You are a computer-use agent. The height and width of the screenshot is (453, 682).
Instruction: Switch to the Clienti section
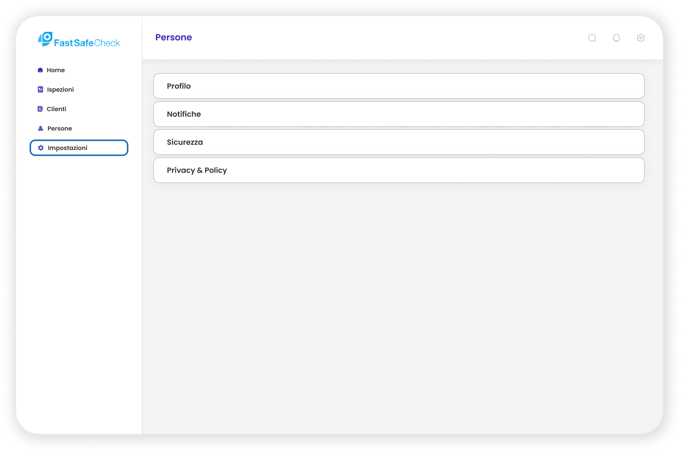(57, 109)
